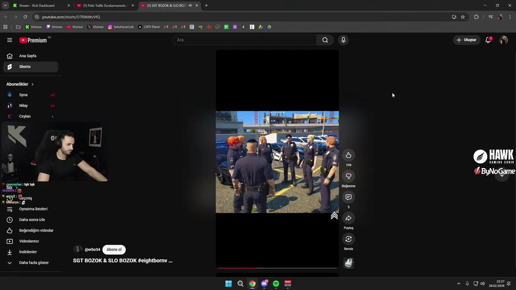The width and height of the screenshot is (516, 290).
Task: Share the Short via Paylaş icon
Action: (348, 218)
